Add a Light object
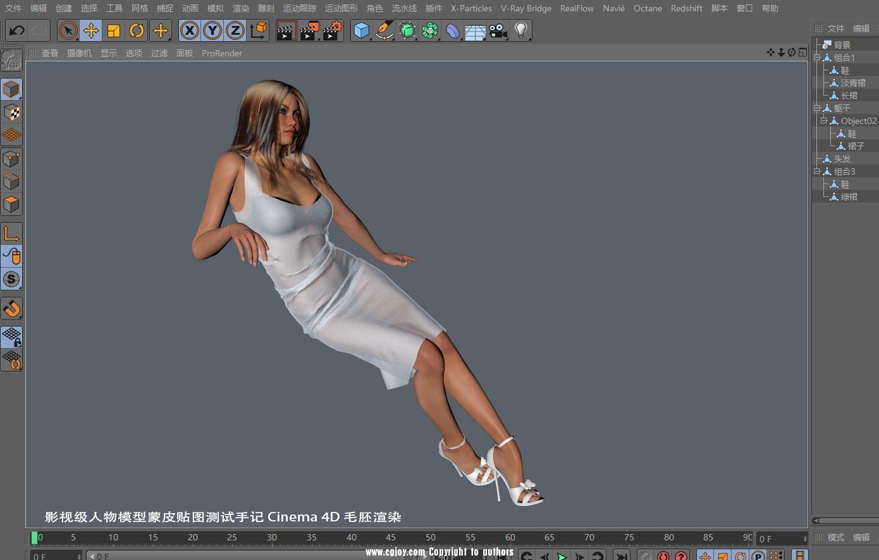This screenshot has height=560, width=879. 520,30
